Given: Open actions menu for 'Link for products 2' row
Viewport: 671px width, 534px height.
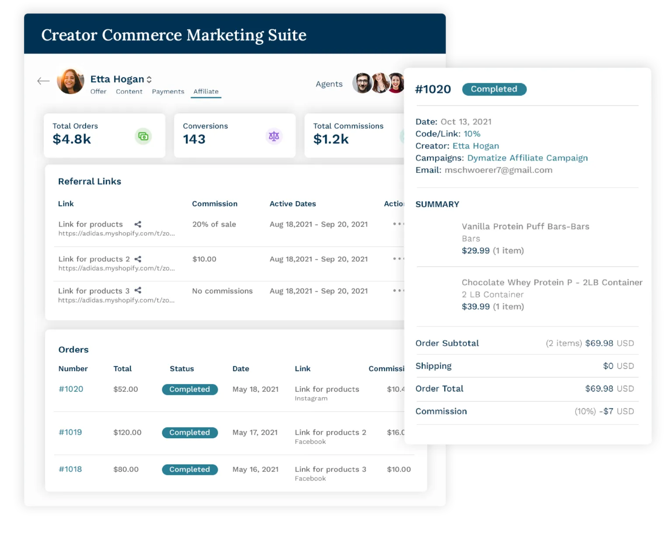Looking at the screenshot, I should pyautogui.click(x=398, y=259).
